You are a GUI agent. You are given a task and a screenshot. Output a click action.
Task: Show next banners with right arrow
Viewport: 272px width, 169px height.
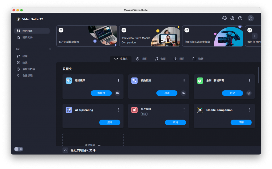(255, 36)
